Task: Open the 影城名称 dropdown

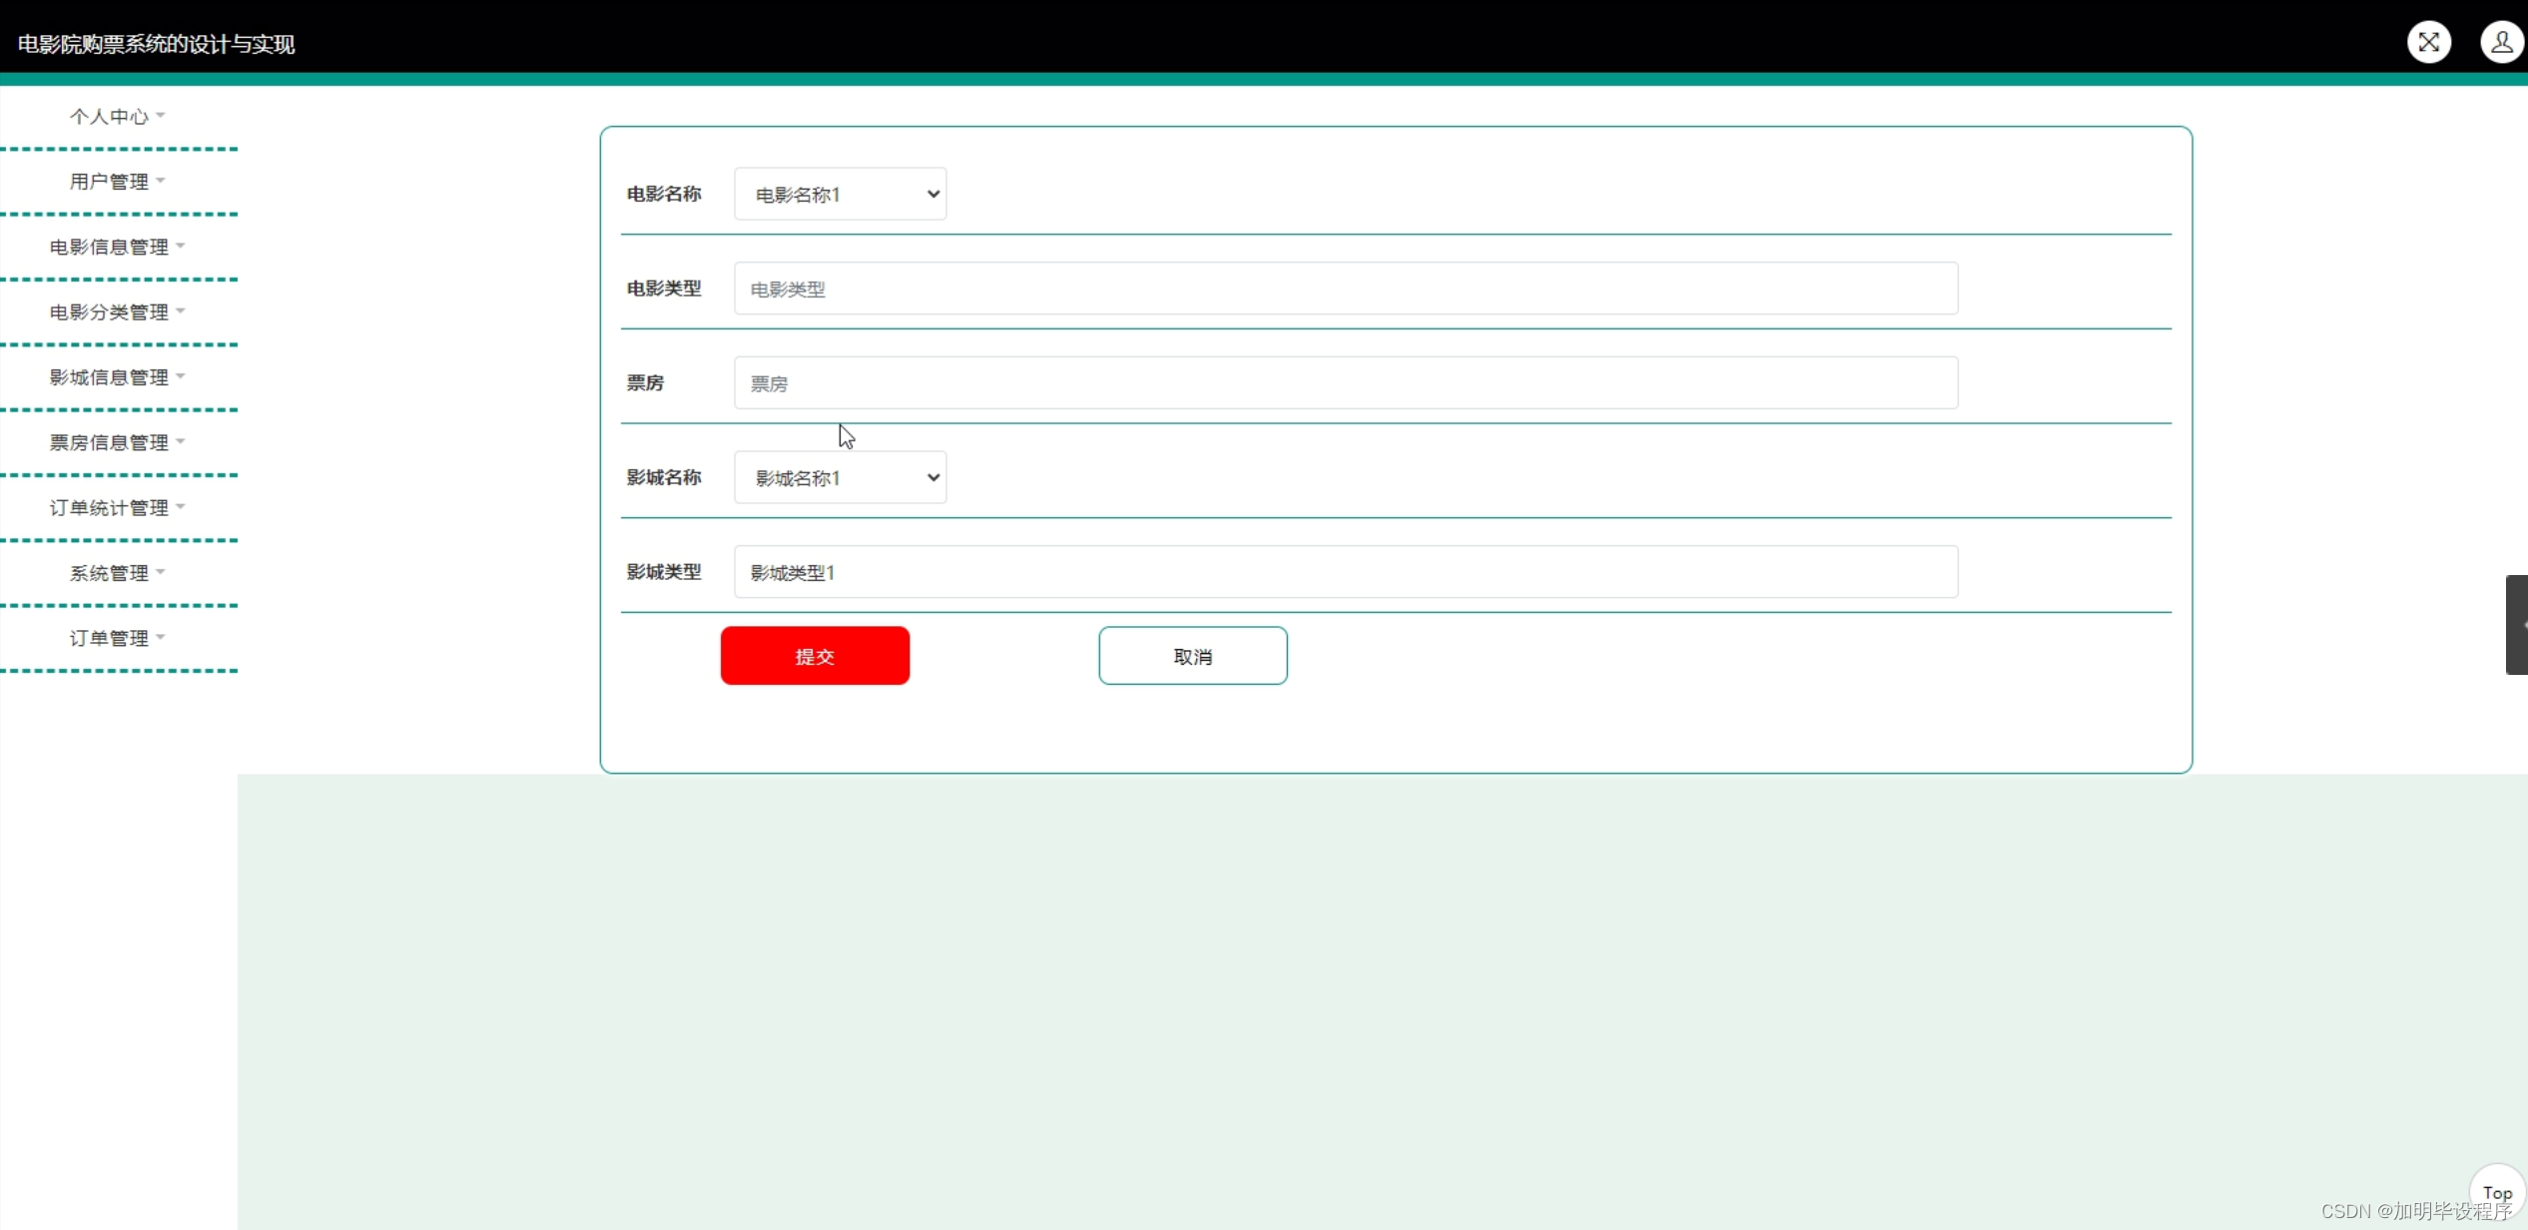Action: click(840, 477)
